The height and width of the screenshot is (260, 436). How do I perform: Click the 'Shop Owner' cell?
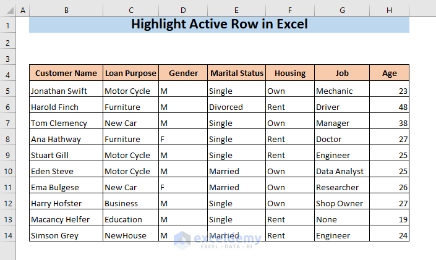[x=342, y=203]
